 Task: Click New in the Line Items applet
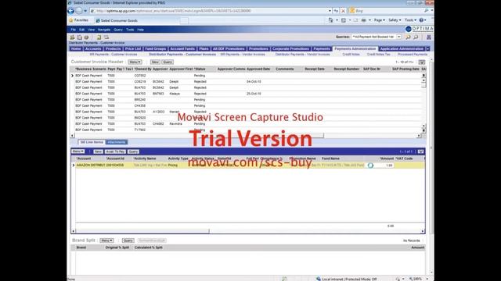coord(98,151)
